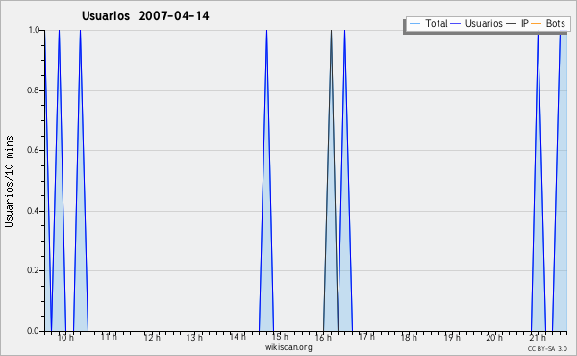
Task: Click the '16 h' x-axis label
Action: coord(323,337)
